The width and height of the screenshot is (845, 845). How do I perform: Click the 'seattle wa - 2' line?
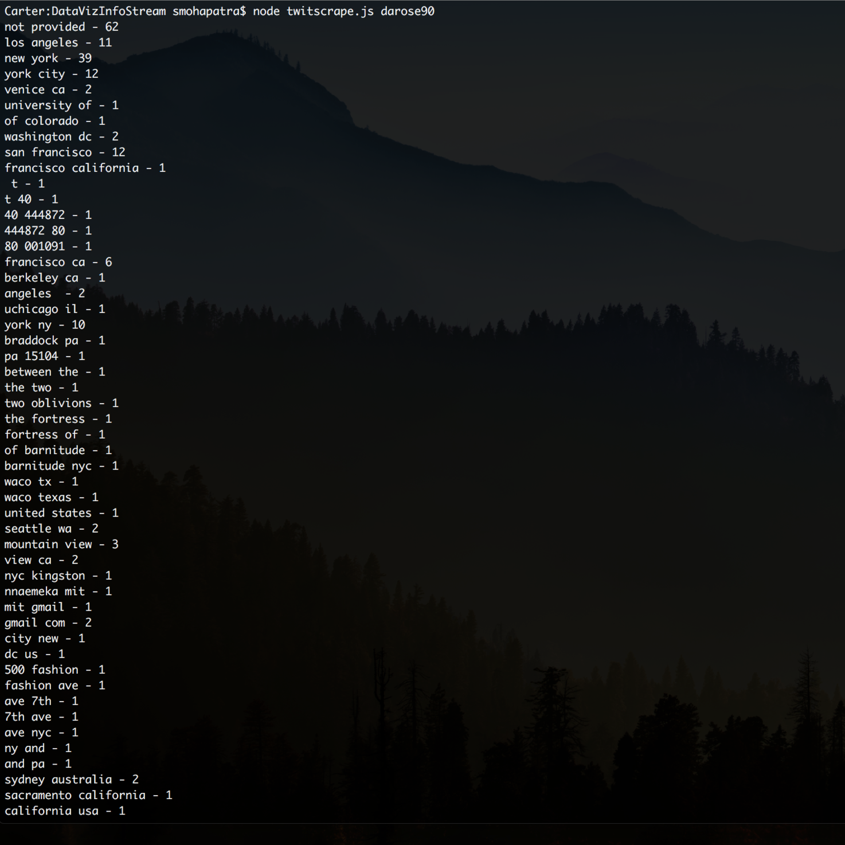tap(52, 529)
